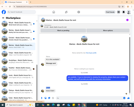Open Outlook from the taskbar
Viewport: 134px width, 107px height.
coord(69,105)
